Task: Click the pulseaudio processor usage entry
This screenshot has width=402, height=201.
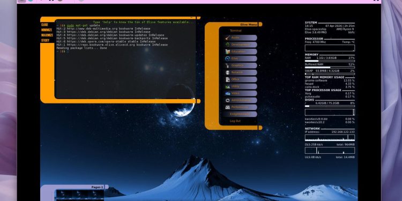Action: [x=330, y=96]
